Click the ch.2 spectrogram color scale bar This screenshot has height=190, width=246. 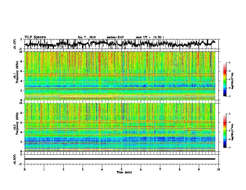click(x=225, y=131)
